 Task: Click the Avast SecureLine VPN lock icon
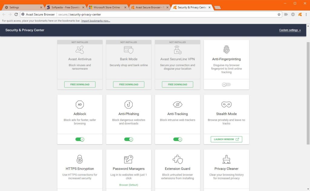(x=177, y=50)
